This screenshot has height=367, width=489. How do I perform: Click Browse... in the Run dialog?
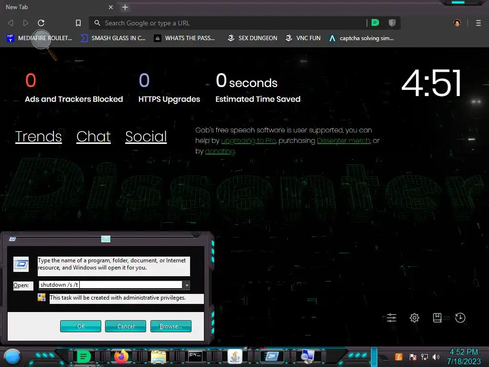[x=170, y=326]
